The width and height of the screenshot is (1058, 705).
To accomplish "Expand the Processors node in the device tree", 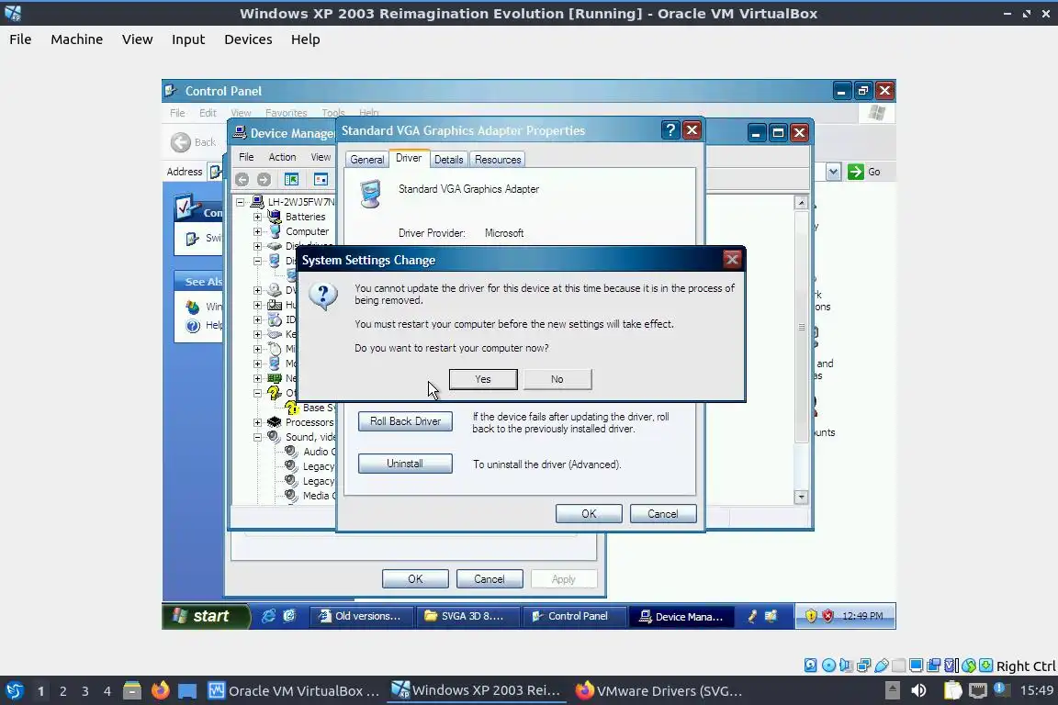I will (257, 422).
